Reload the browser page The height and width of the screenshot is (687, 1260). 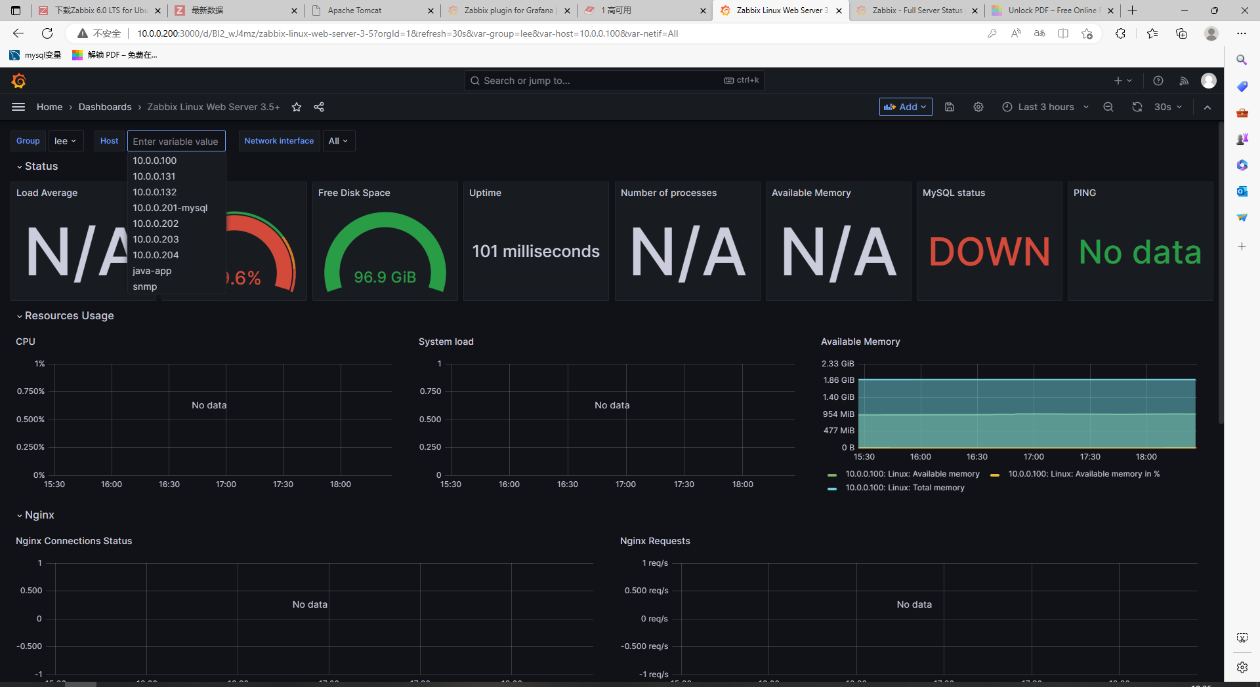click(x=47, y=33)
